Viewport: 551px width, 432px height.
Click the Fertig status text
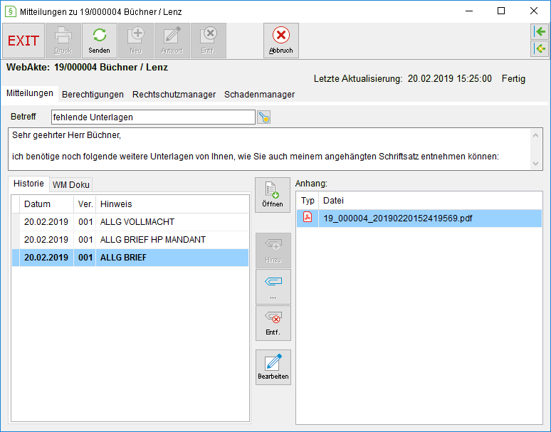tap(513, 79)
